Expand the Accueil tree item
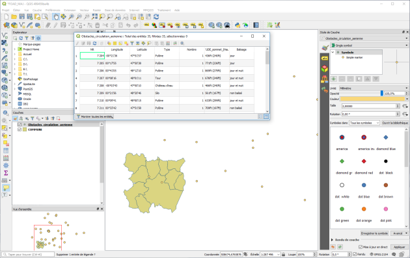Image resolution: width=410 pixels, height=258 pixels. coord(14,54)
